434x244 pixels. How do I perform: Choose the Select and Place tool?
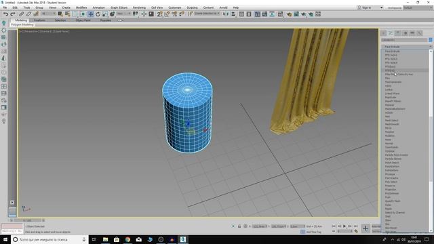click(x=112, y=14)
